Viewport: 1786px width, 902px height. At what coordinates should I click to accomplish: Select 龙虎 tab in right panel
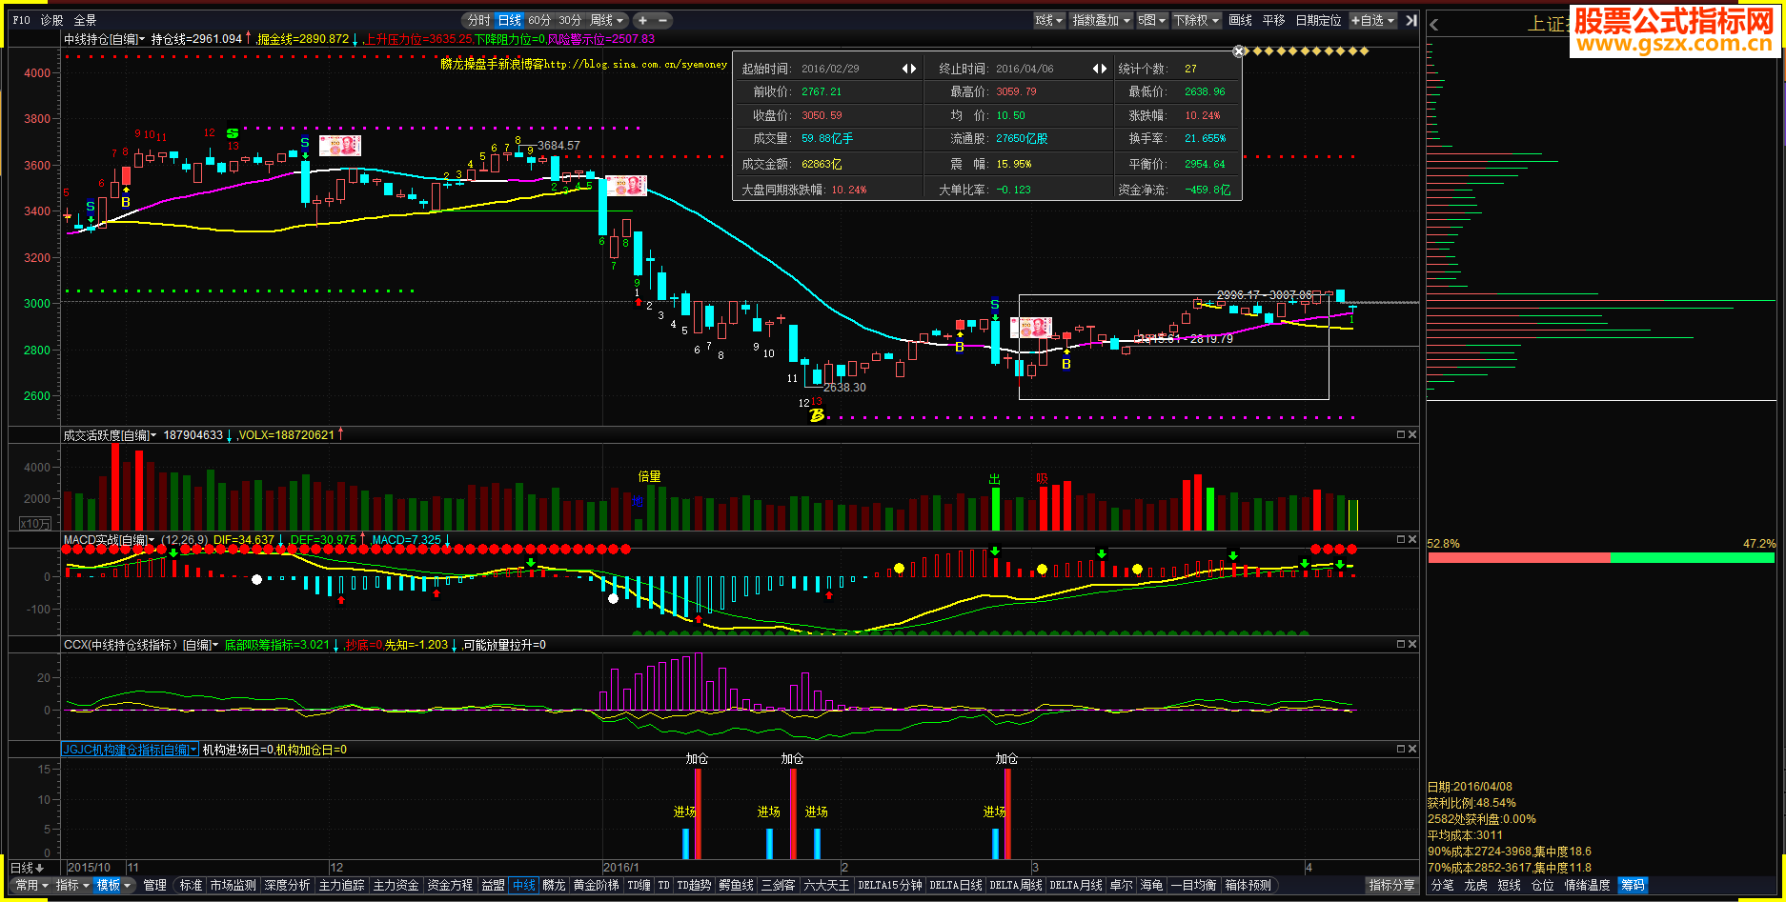click(1475, 885)
